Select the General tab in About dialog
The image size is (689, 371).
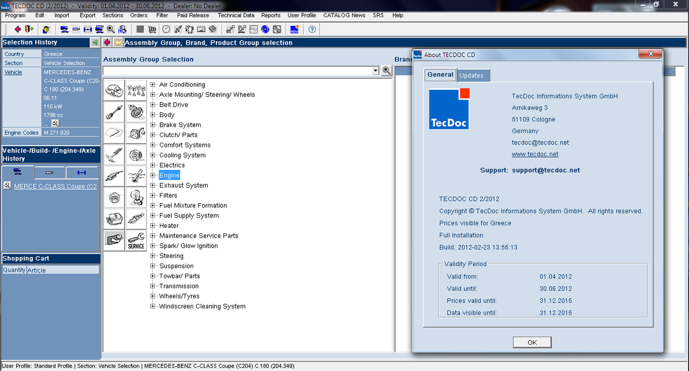(x=440, y=75)
